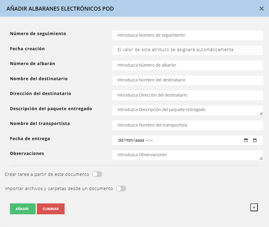
Task: Grab the resize handle of the Observaciones textarea
Action: coord(261,158)
